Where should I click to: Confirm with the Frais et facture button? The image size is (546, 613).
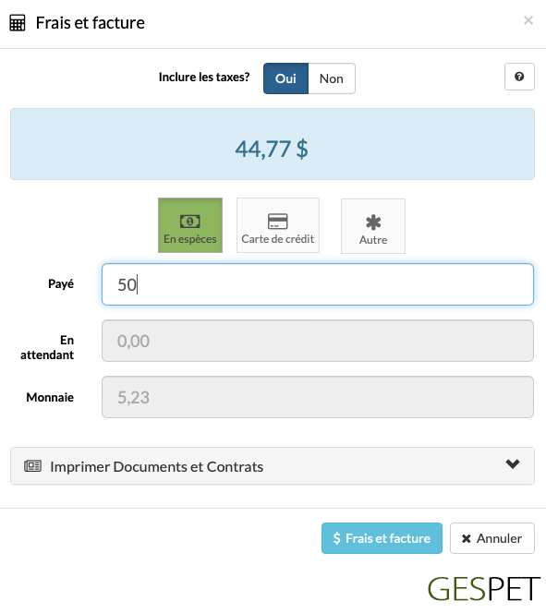click(x=382, y=538)
